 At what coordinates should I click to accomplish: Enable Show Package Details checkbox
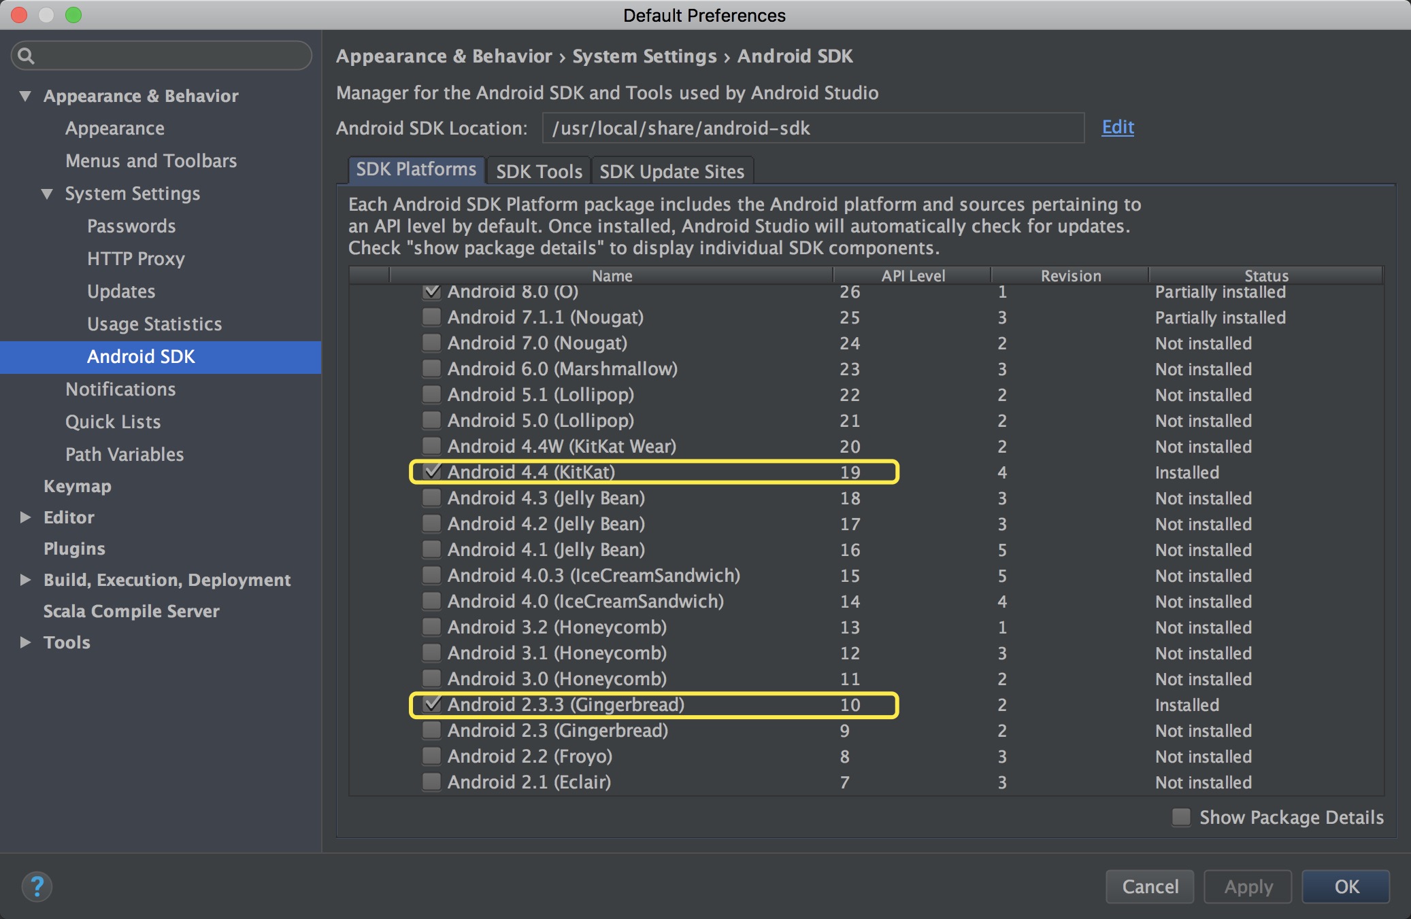coord(1182,817)
